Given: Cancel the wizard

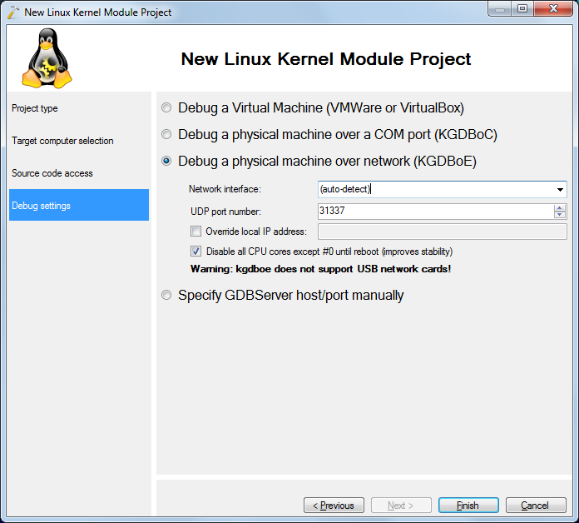Looking at the screenshot, I should [536, 505].
